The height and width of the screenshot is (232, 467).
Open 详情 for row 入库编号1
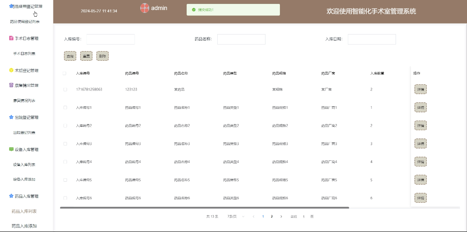point(421,107)
